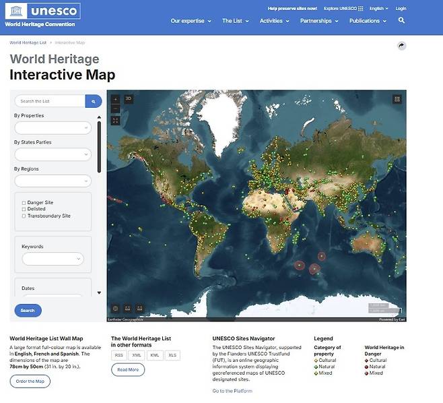
Task: Click the Mixed category legend marker
Action: [x=316, y=373]
